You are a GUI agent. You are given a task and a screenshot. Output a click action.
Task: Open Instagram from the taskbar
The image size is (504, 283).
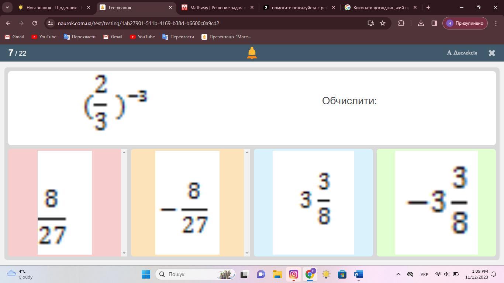tap(294, 274)
